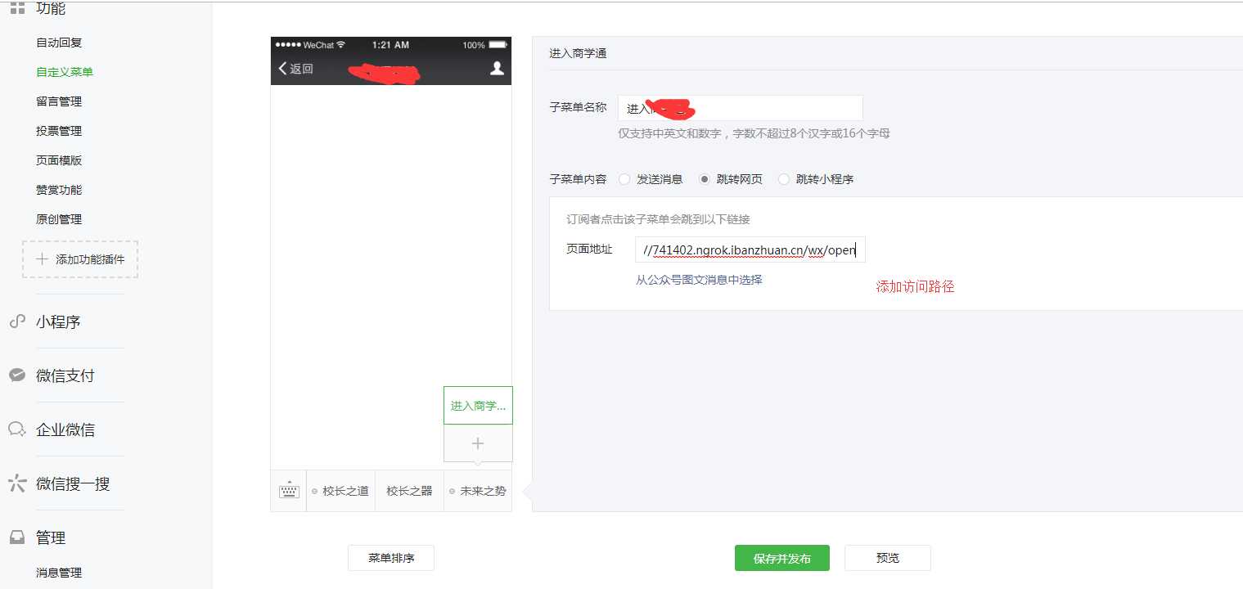The width and height of the screenshot is (1243, 589).
Task: Click 添加功能插件 button
Action: (80, 259)
